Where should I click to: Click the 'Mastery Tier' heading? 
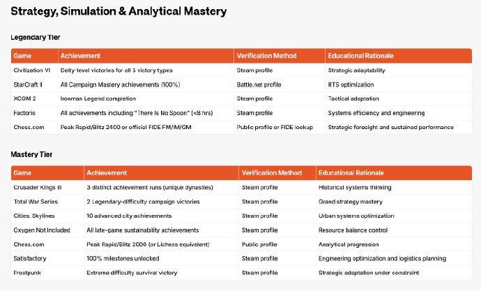(x=31, y=154)
